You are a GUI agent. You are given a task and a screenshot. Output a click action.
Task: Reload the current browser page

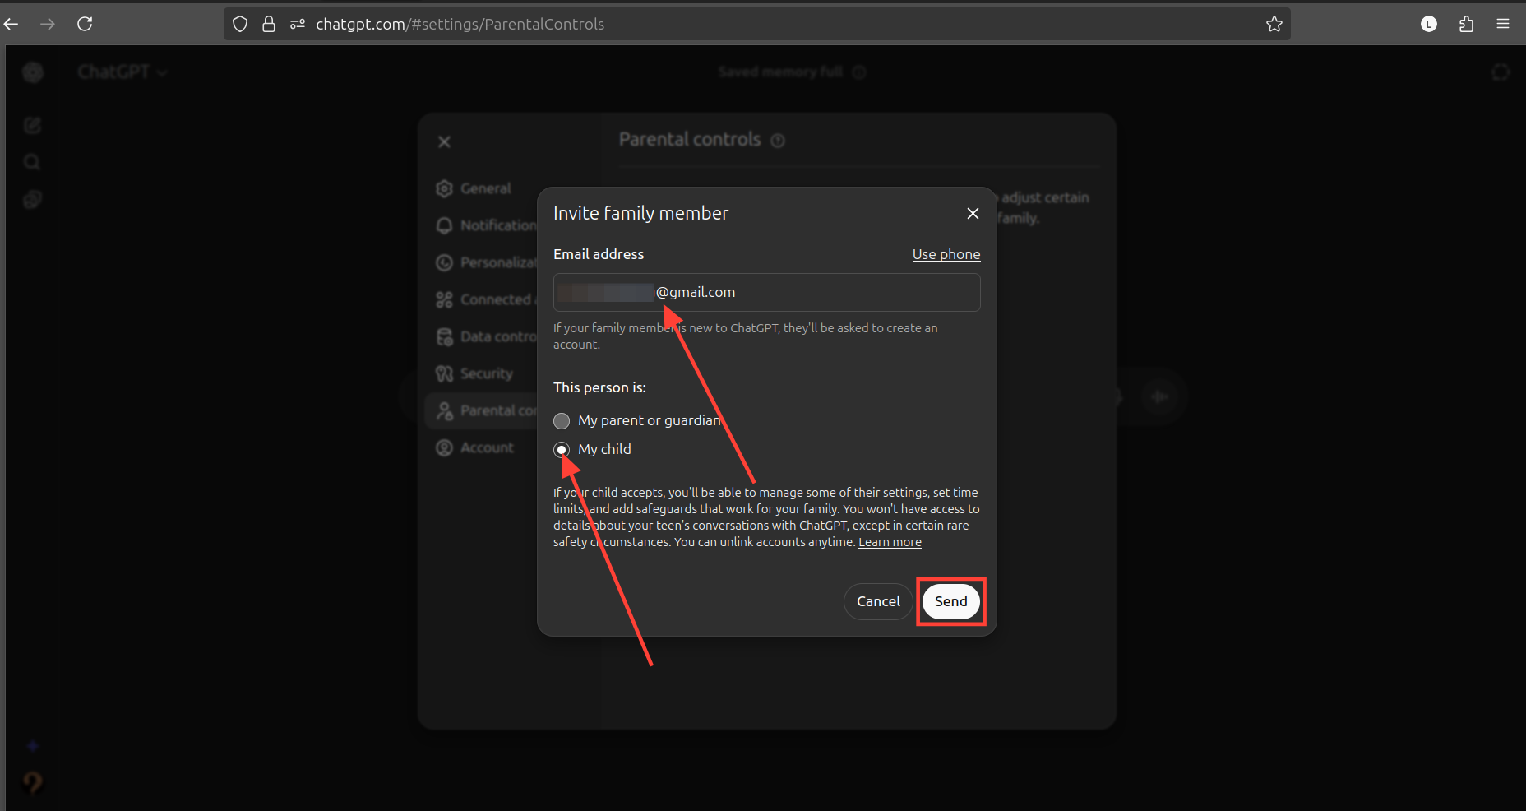tap(85, 24)
